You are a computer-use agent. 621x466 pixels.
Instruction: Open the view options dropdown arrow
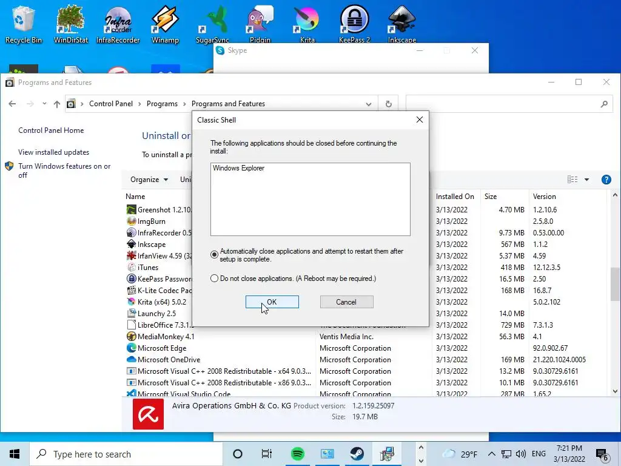586,180
